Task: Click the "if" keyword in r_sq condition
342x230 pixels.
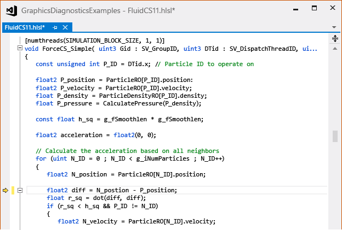Action: [x=50, y=206]
